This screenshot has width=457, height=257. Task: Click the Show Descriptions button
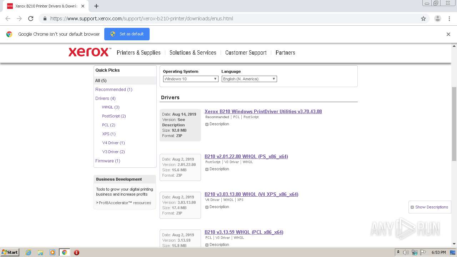click(x=430, y=207)
